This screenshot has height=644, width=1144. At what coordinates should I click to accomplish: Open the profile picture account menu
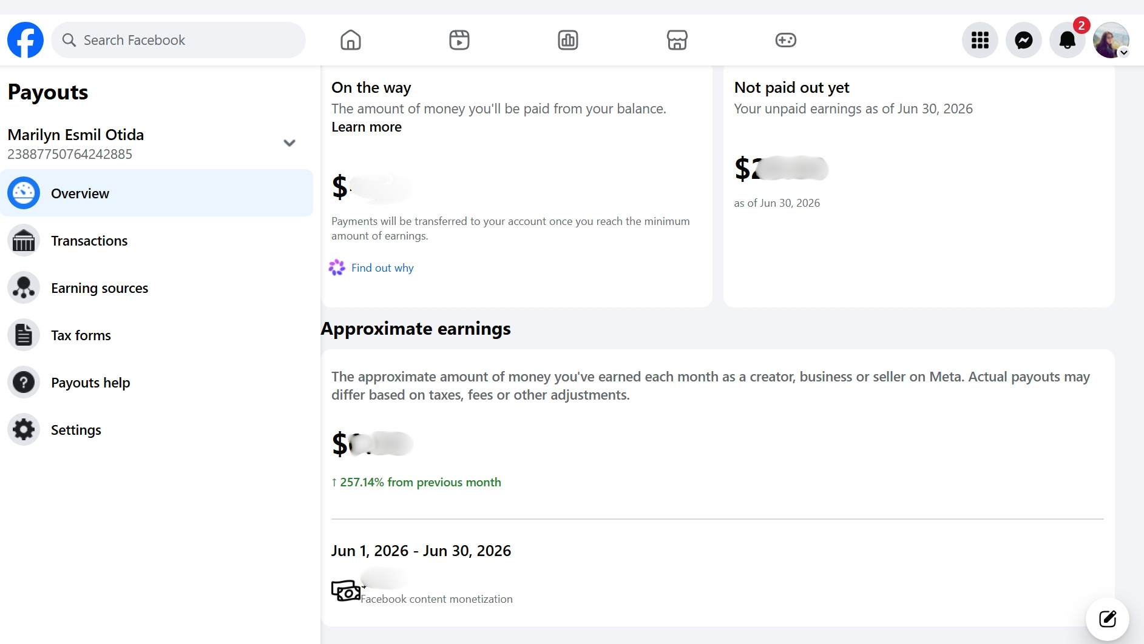[1111, 40]
